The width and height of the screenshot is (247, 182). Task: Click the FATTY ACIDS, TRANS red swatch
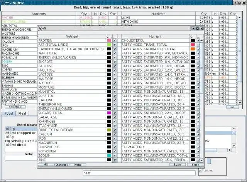point(193,45)
